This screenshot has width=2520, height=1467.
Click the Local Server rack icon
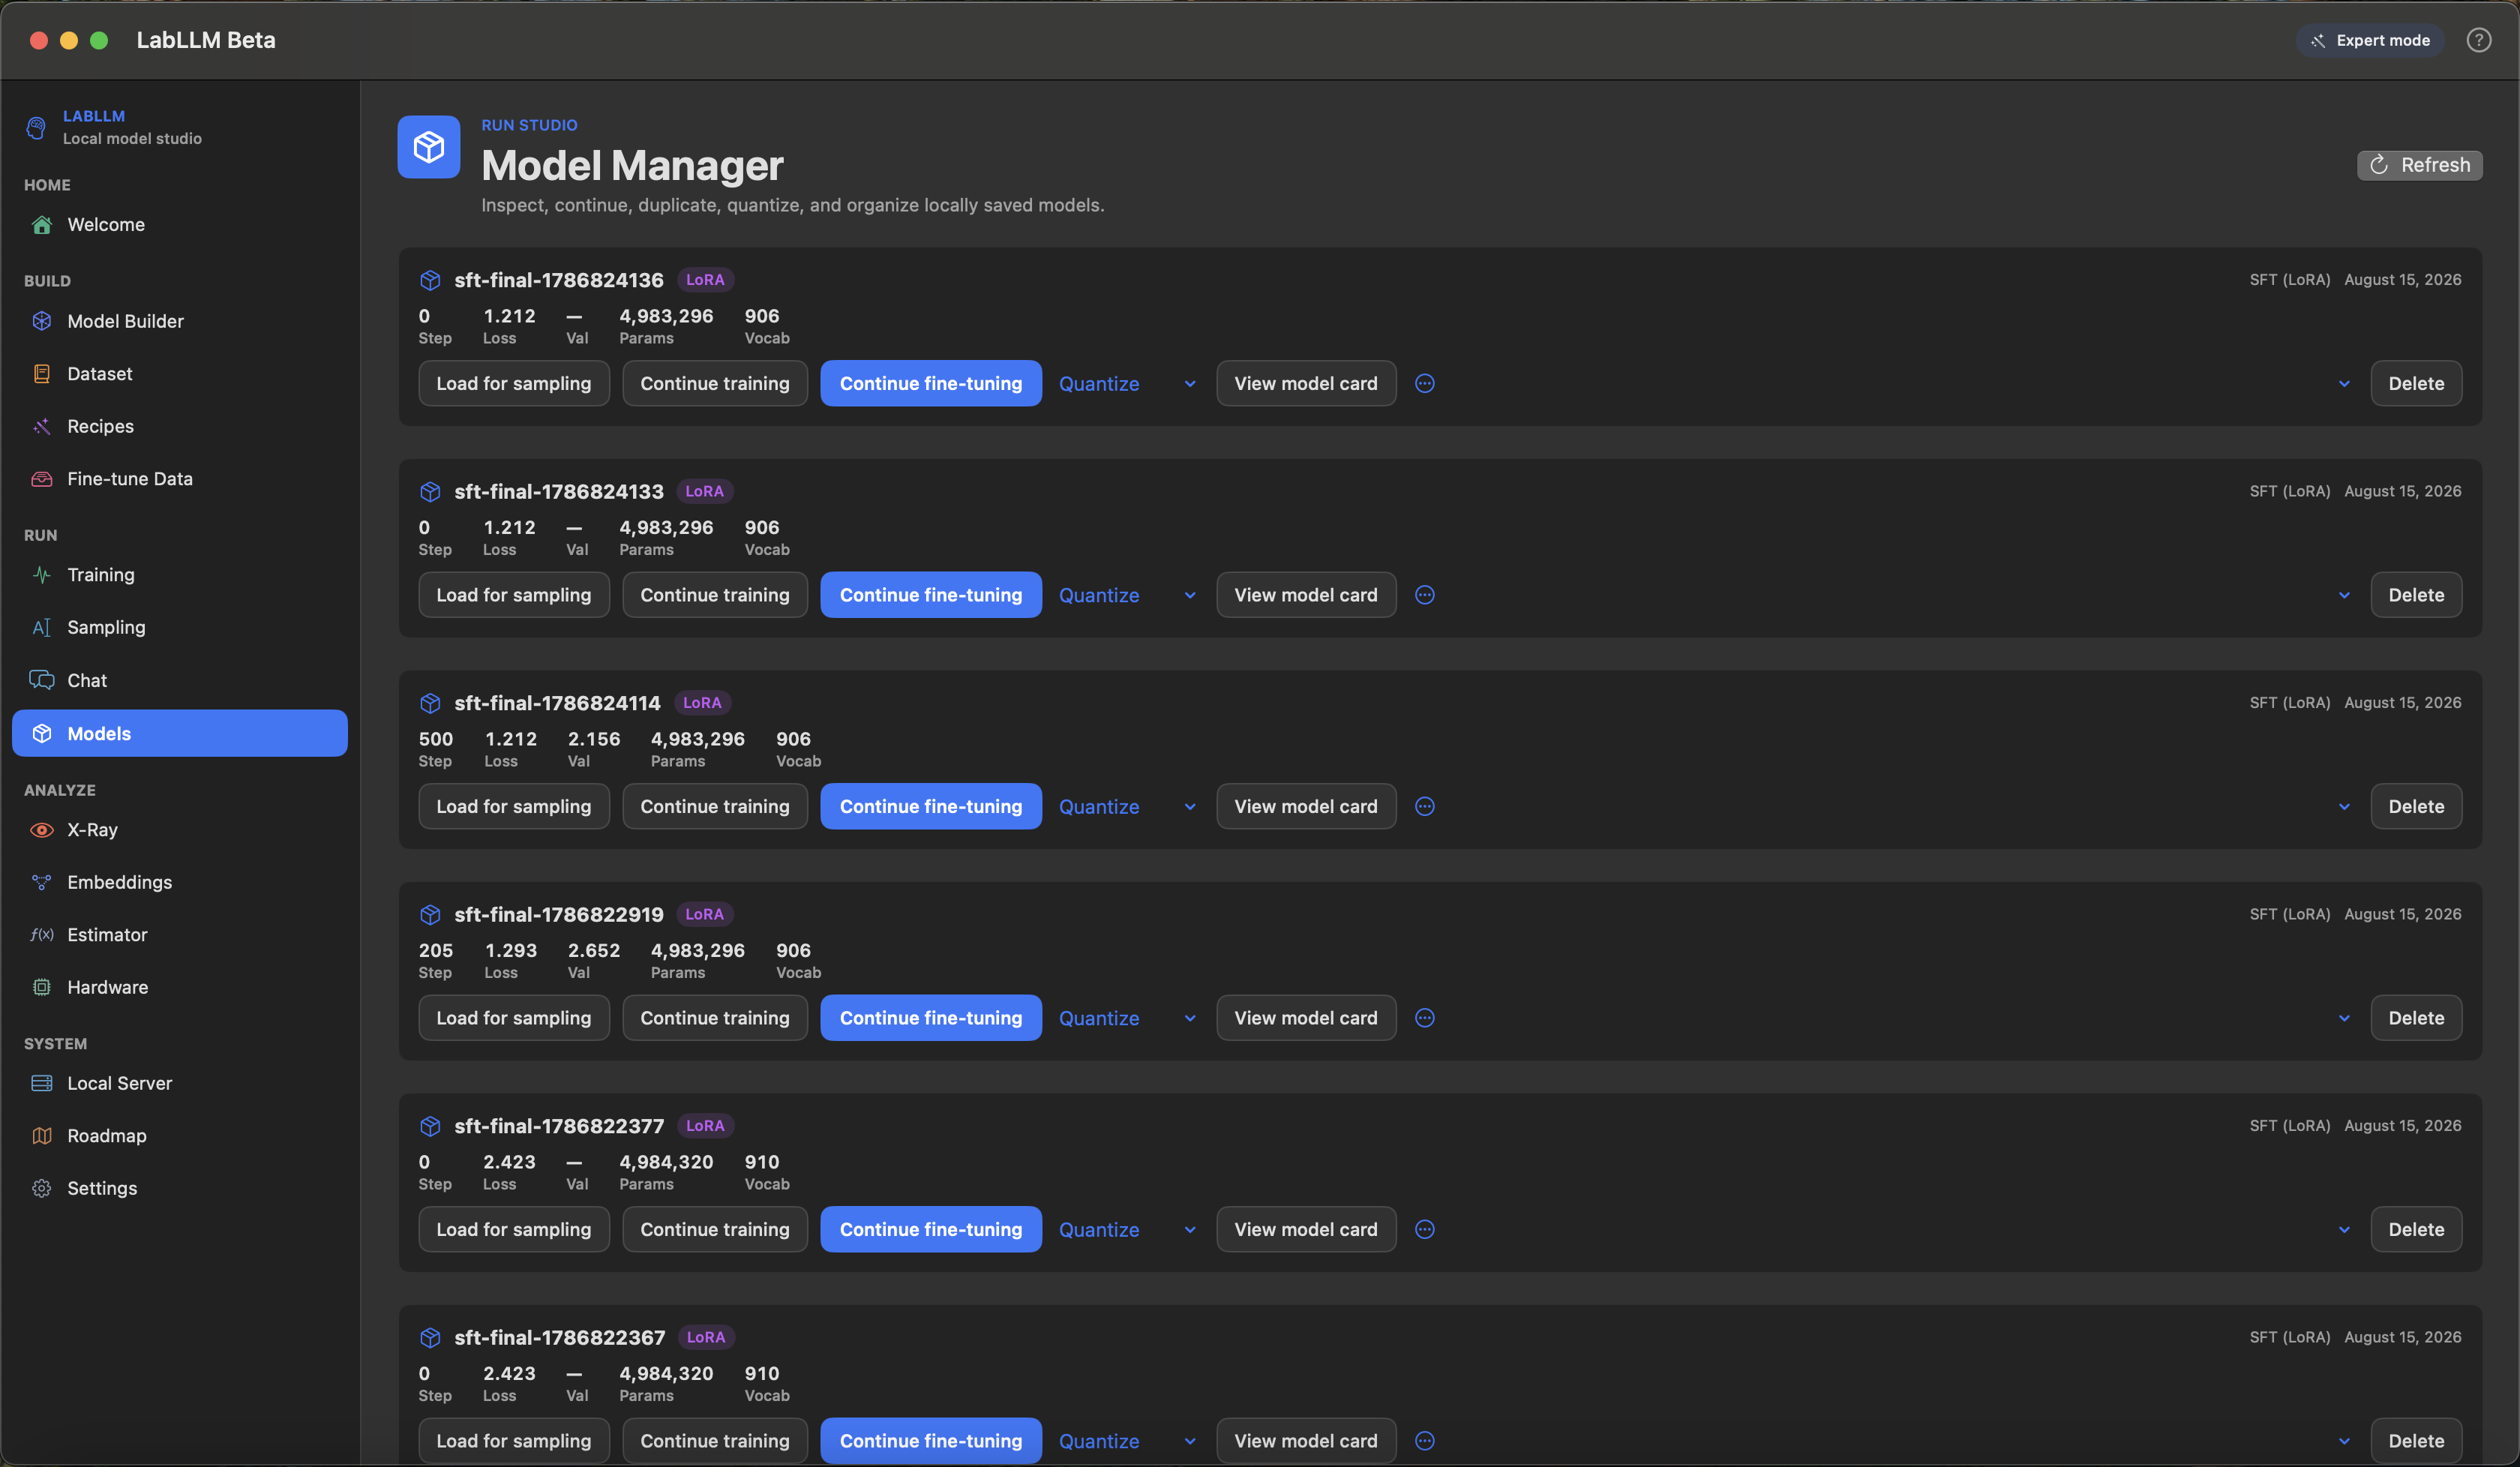click(42, 1083)
